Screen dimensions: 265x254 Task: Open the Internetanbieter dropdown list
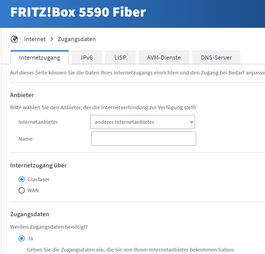(x=143, y=122)
